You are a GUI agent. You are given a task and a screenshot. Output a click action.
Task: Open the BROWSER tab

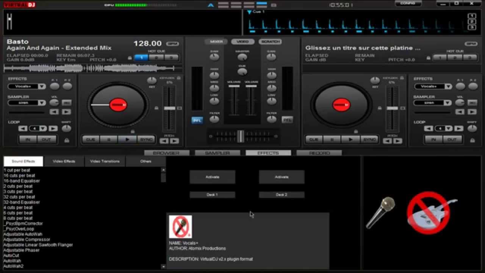pos(166,153)
